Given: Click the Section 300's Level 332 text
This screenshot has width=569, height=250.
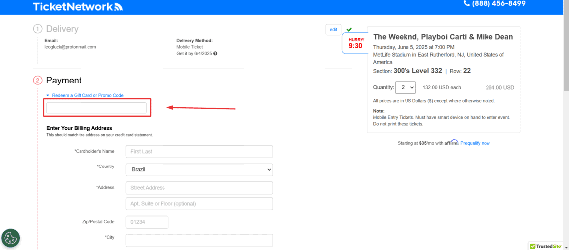Looking at the screenshot, I should (407, 71).
